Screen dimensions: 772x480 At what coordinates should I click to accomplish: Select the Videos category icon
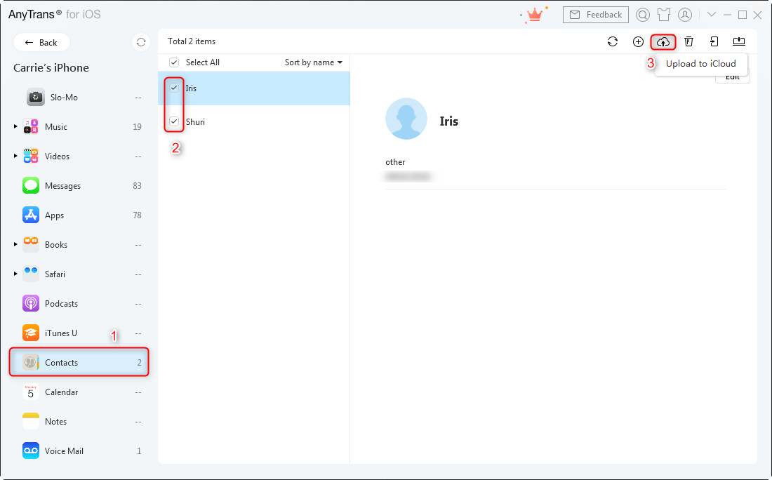pos(30,156)
